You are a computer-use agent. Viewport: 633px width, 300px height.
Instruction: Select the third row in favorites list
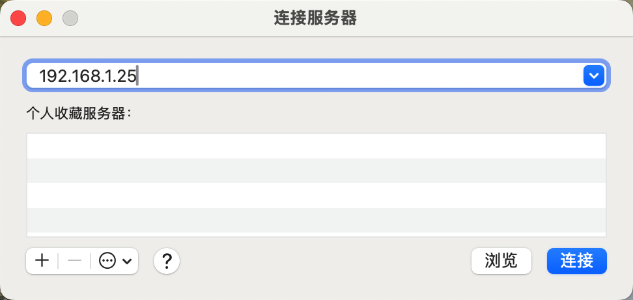(316, 195)
